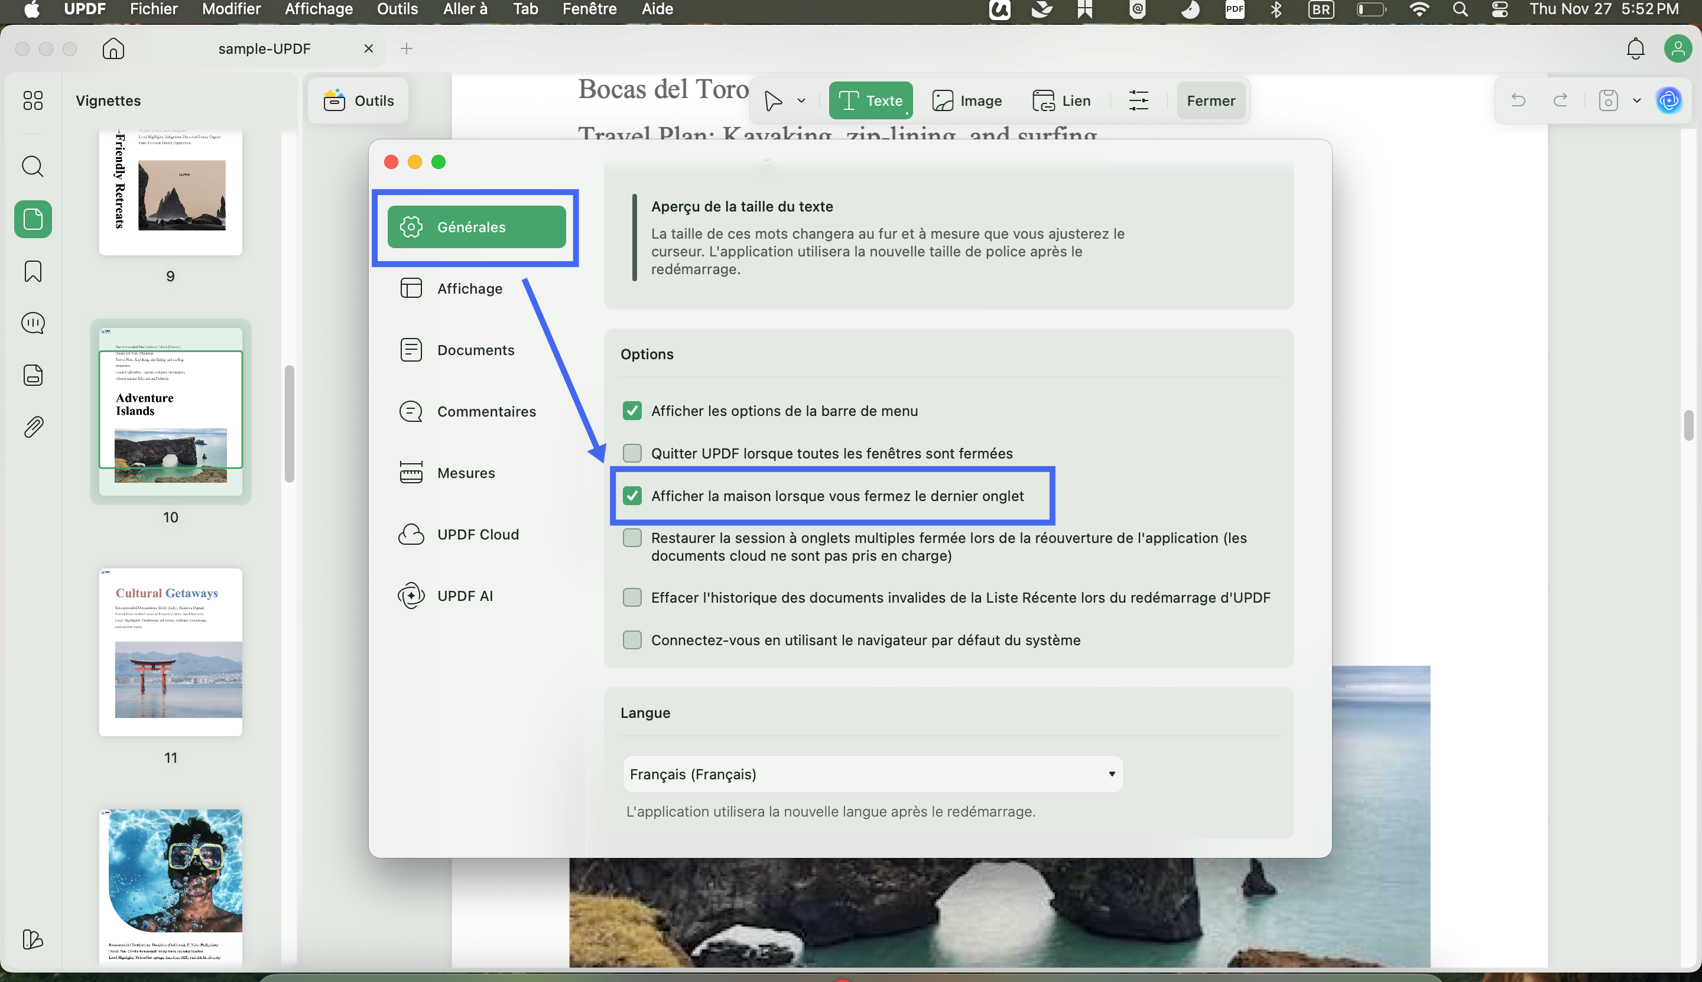Viewport: 1702px width, 982px height.
Task: Open the Français language dropdown
Action: click(x=872, y=774)
